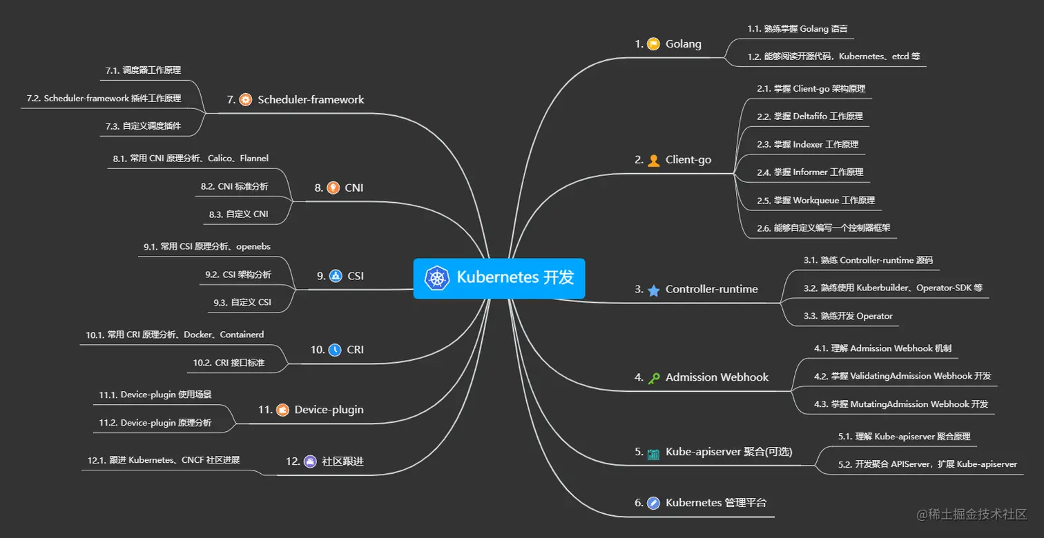Select the central 'Kubernetes 开发' title text
The image size is (1044, 538).
point(515,277)
